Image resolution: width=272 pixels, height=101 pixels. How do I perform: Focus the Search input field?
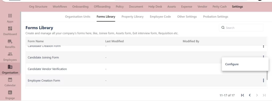(x=241, y=27)
